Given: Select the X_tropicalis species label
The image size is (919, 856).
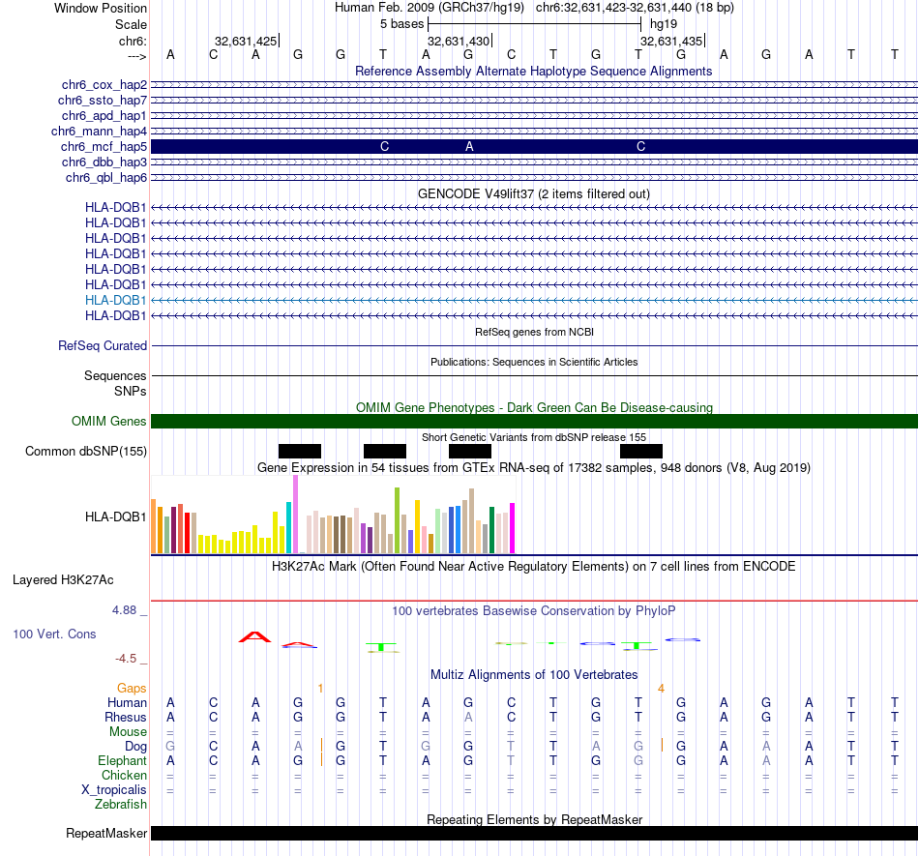Looking at the screenshot, I should 114,790.
